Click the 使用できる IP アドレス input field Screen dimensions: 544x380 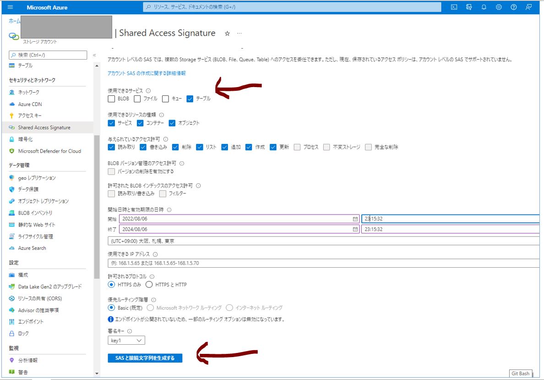(x=323, y=263)
